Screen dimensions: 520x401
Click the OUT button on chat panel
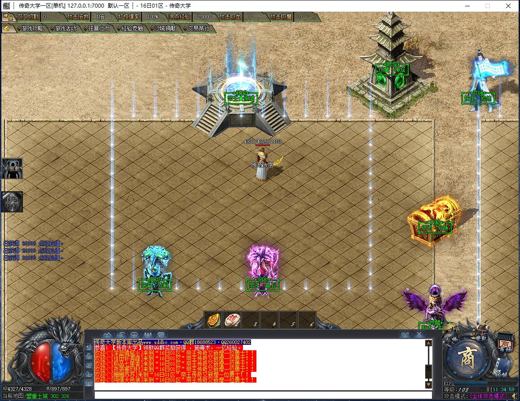coord(405,334)
